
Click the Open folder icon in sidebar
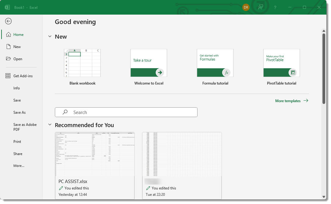pos(8,59)
